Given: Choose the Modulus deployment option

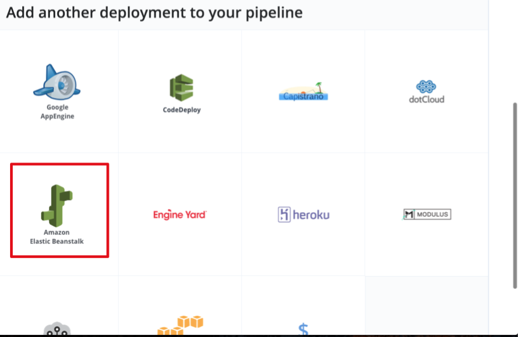Looking at the screenshot, I should (x=427, y=215).
